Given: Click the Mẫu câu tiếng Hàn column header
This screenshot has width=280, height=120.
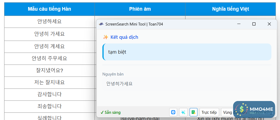Looking at the screenshot, I should click(49, 9).
